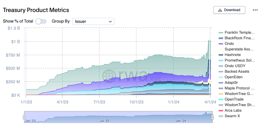Click the WisdomTree Sh... legend label
264x131 pixels.
pos(240,105)
